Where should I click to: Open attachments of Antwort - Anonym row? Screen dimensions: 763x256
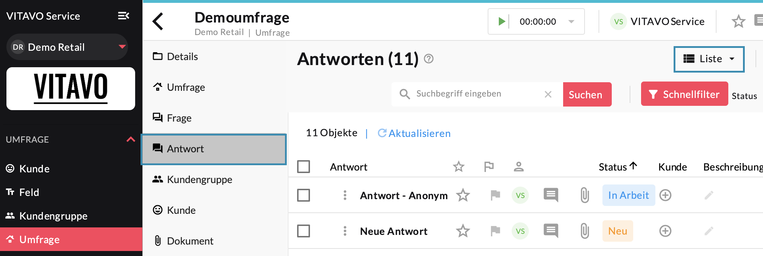tap(585, 195)
